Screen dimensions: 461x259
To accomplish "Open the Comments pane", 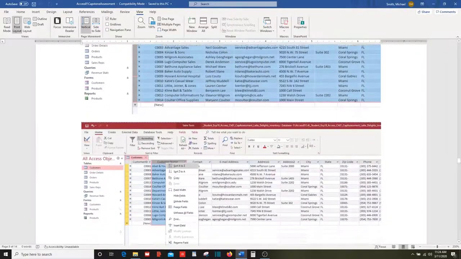I will click(x=446, y=12).
